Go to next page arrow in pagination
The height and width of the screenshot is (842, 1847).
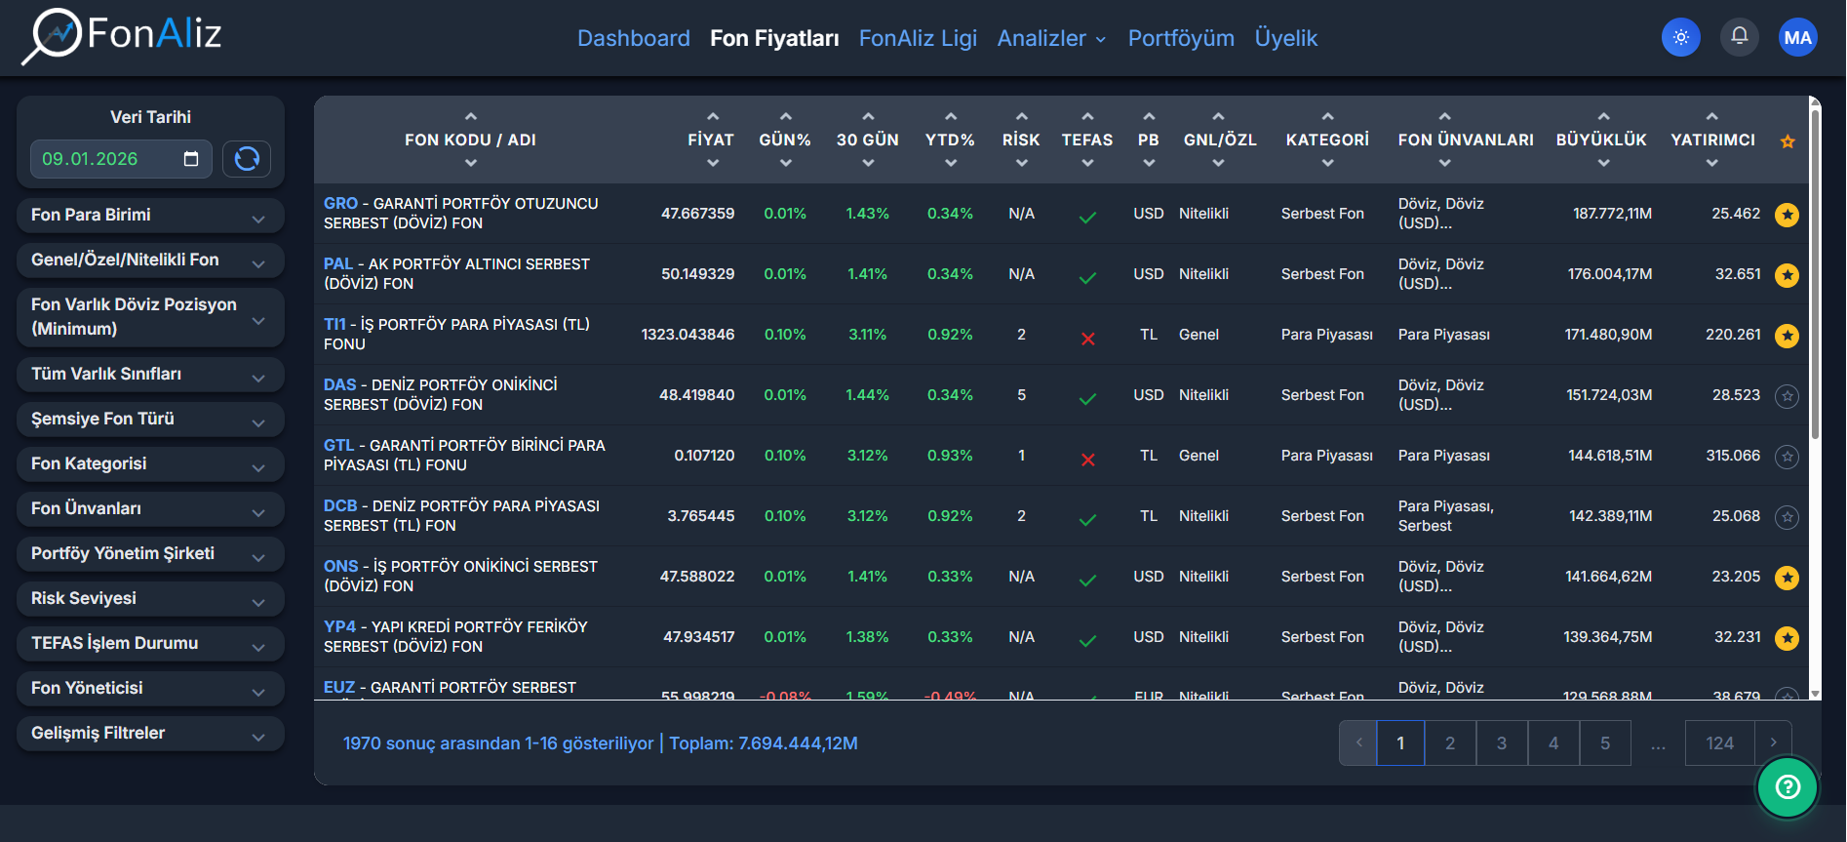point(1773,742)
